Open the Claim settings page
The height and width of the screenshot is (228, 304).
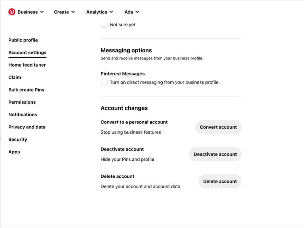point(15,77)
